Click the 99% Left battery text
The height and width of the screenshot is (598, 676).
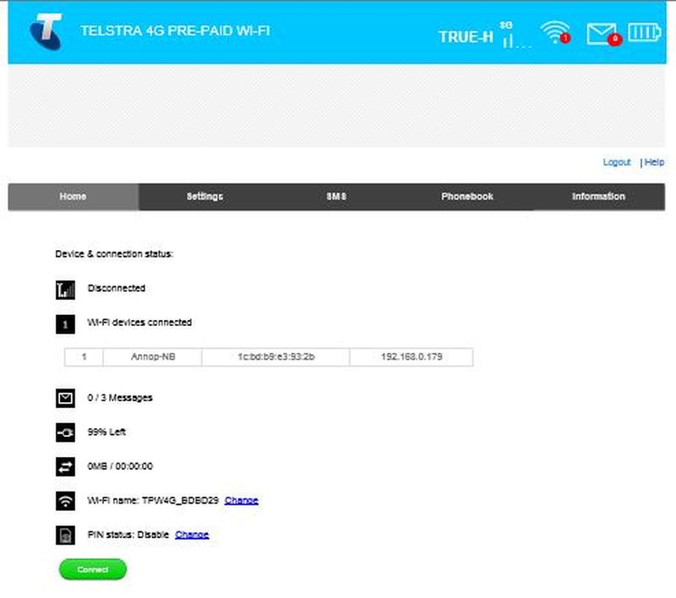(106, 432)
